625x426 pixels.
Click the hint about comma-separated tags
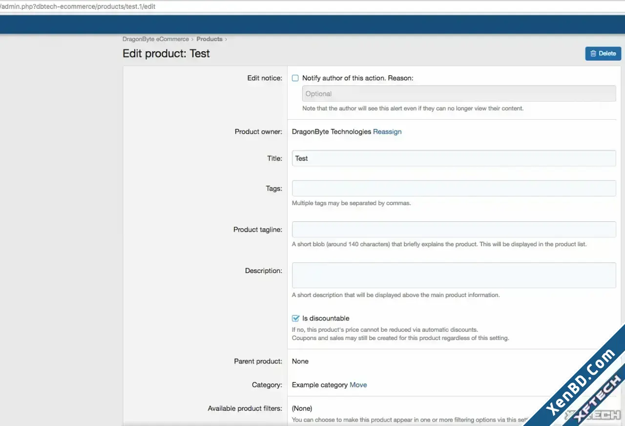351,203
